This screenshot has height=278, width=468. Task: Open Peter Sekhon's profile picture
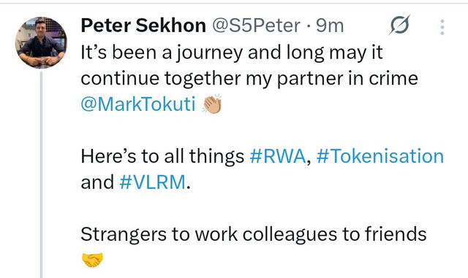coord(41,42)
